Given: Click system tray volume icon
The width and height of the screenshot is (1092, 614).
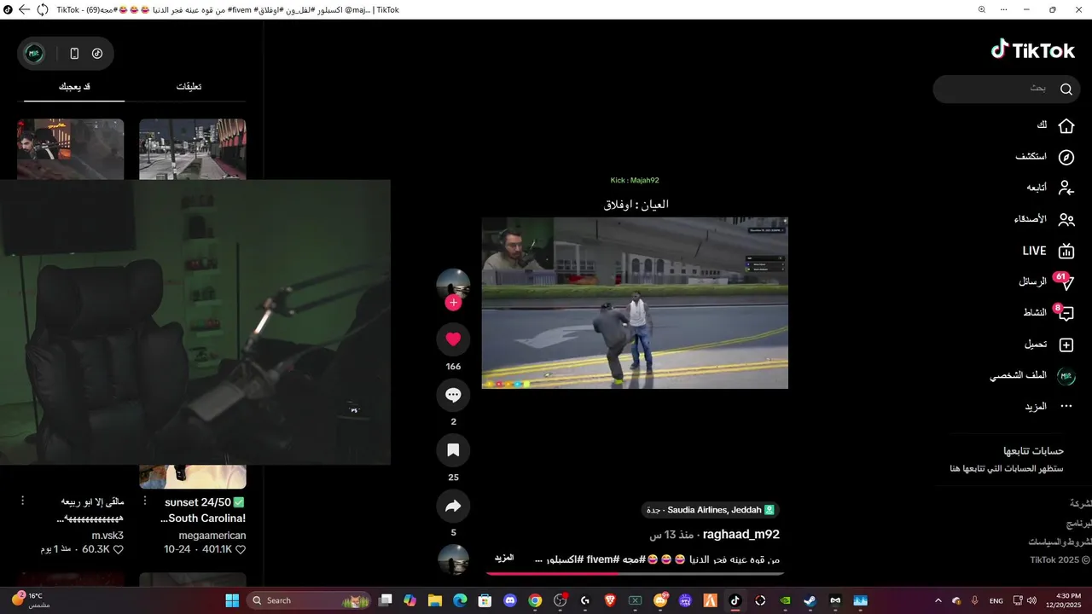Looking at the screenshot, I should 1031,600.
